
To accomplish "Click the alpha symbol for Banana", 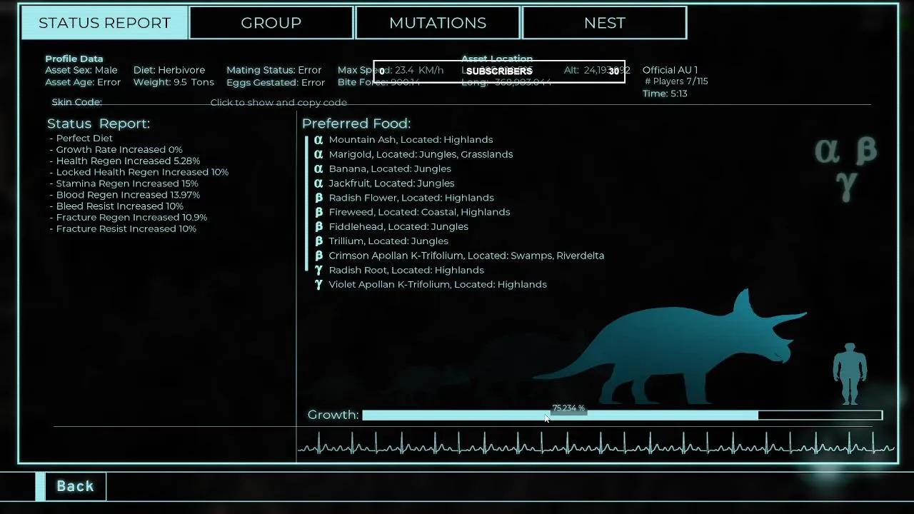I will [x=318, y=168].
